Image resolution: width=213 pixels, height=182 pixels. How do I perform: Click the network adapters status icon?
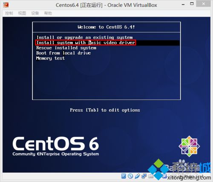point(144,176)
